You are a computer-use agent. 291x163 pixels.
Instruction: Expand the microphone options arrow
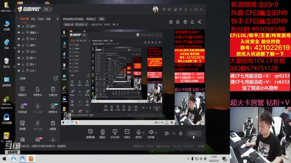[x=144, y=133]
